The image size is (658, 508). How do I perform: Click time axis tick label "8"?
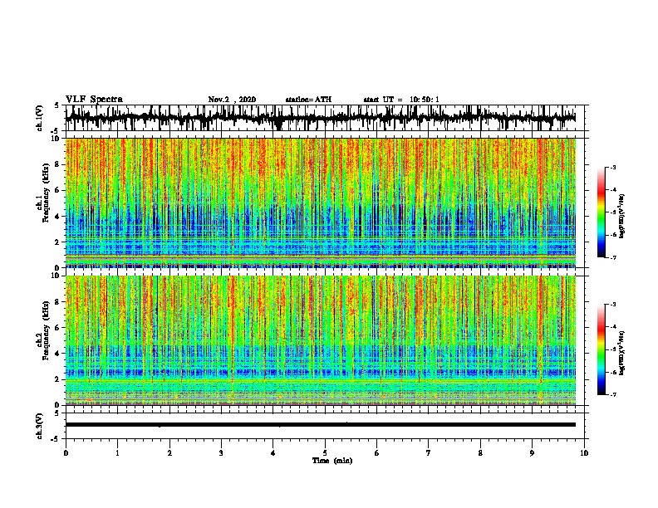[x=480, y=453]
